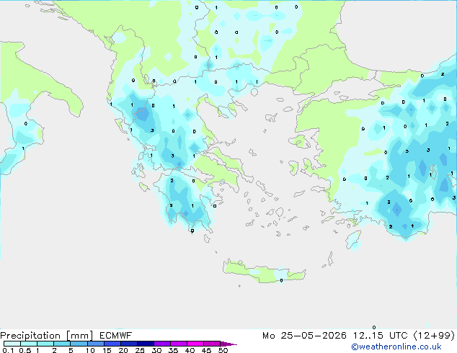
Task: Click the Peloponnese precipitation area
Action: (x=184, y=201)
